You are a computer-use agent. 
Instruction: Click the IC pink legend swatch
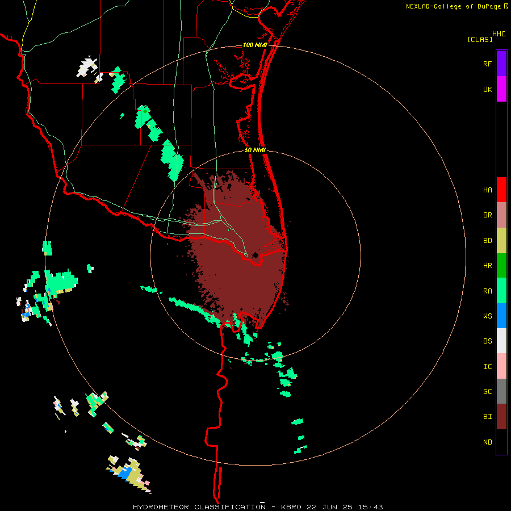coord(501,366)
